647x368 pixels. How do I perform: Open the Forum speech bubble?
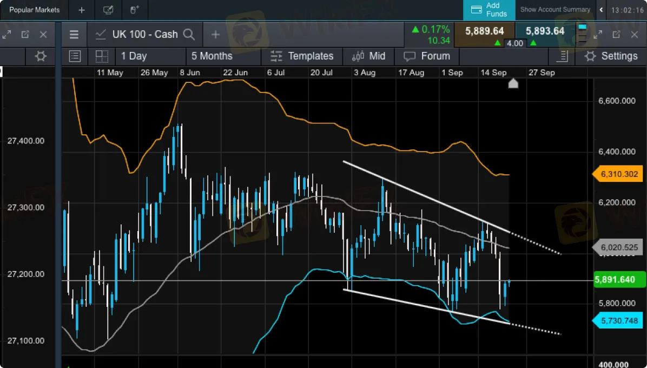coord(427,56)
